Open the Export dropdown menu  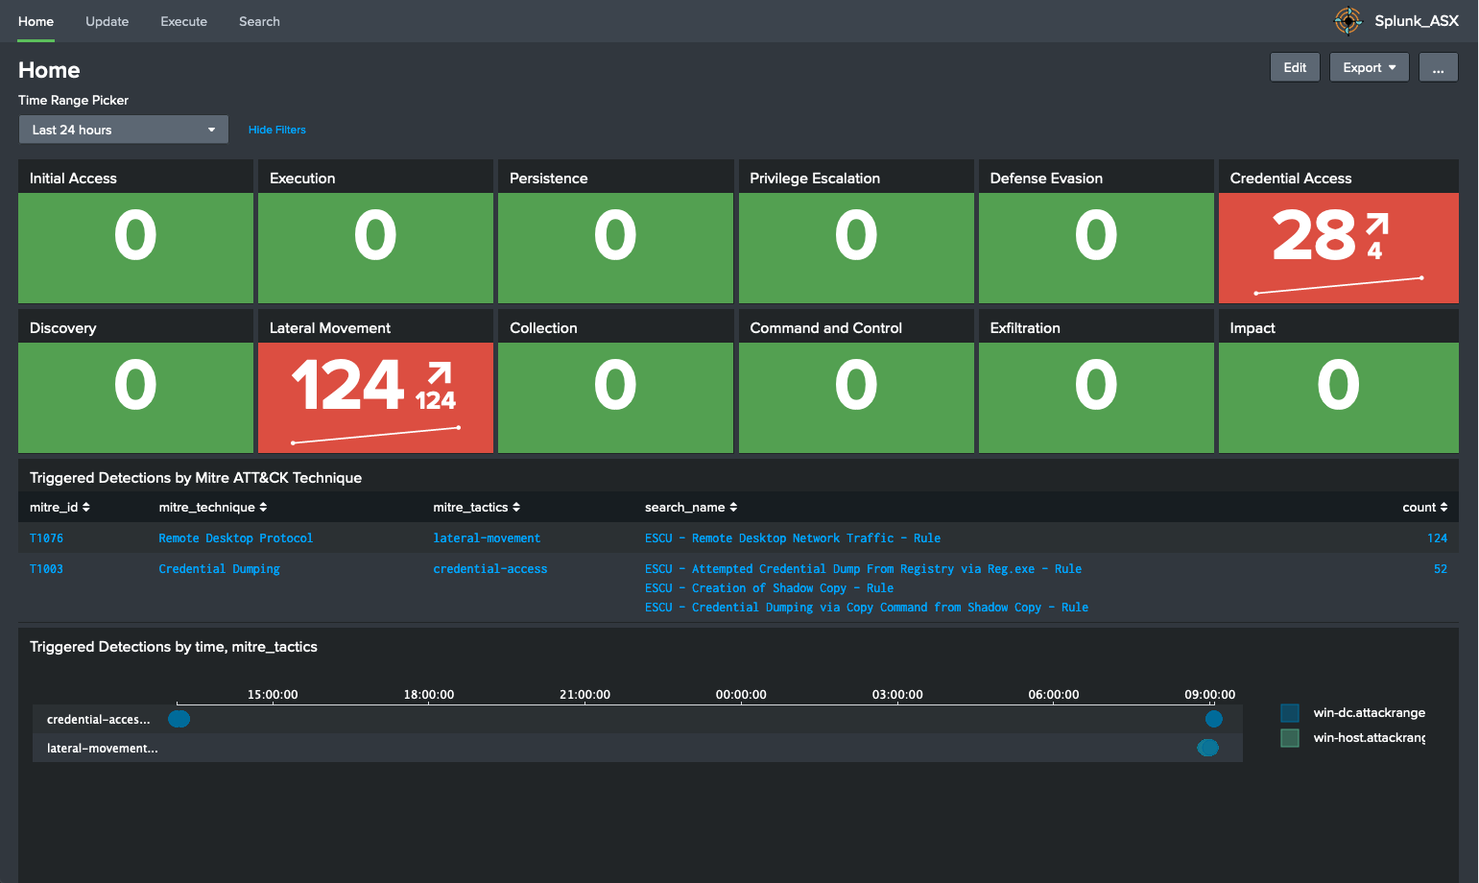pos(1369,67)
